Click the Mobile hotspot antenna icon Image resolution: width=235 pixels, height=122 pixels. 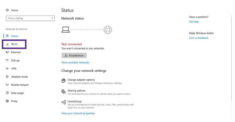7,85
